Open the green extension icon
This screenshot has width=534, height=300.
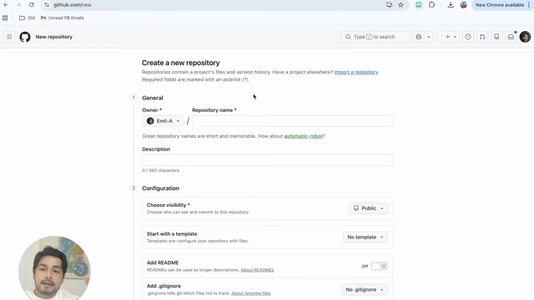coord(419,5)
